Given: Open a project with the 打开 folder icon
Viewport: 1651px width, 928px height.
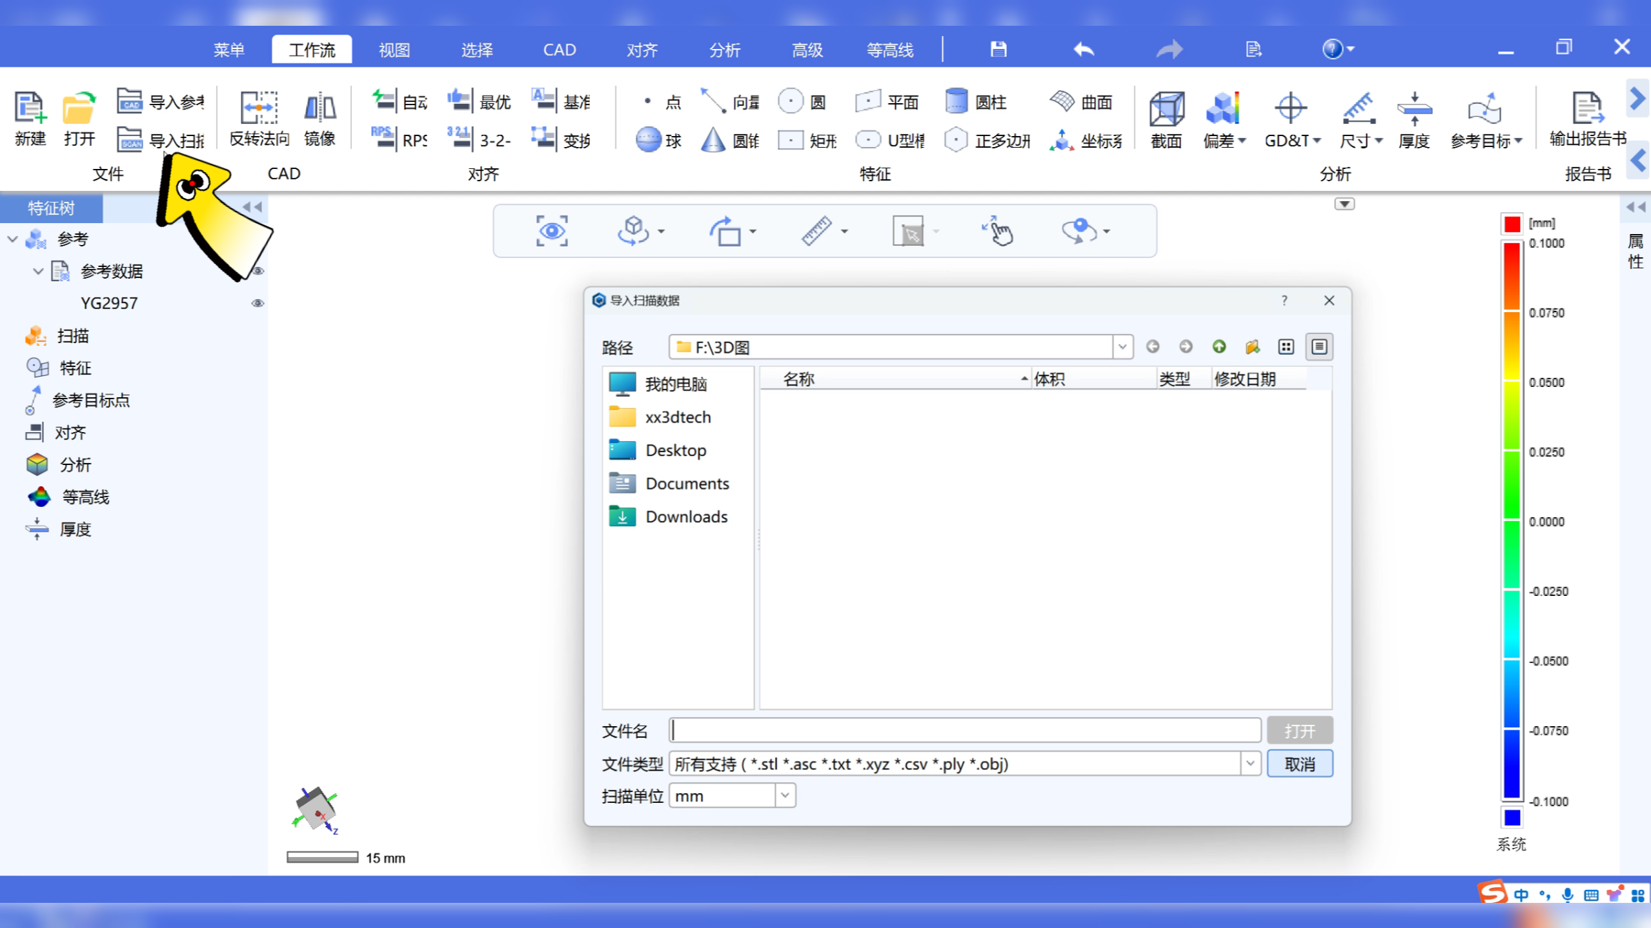Looking at the screenshot, I should [79, 118].
